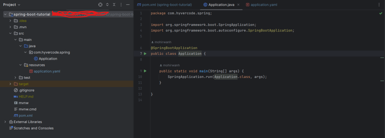This screenshot has height=138, width=385.
Task: Select Scratches and Consoles
Action: point(33,128)
